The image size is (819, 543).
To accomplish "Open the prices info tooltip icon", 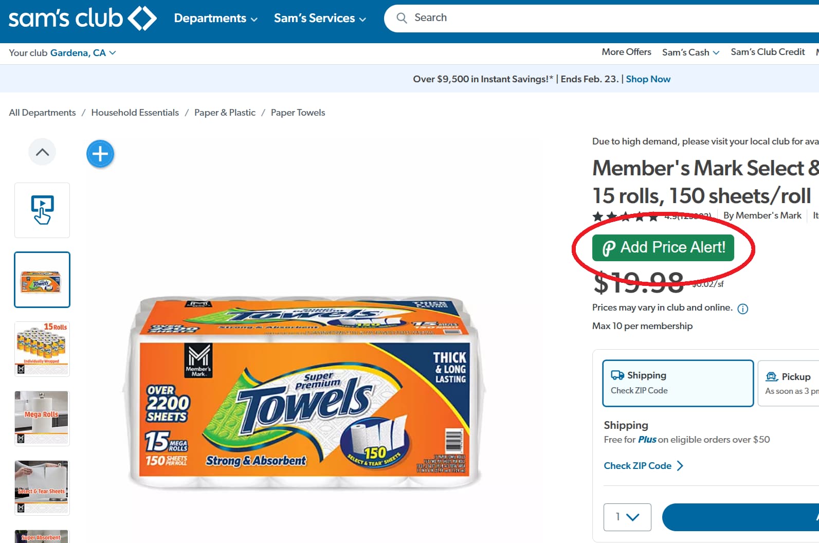I will point(742,309).
